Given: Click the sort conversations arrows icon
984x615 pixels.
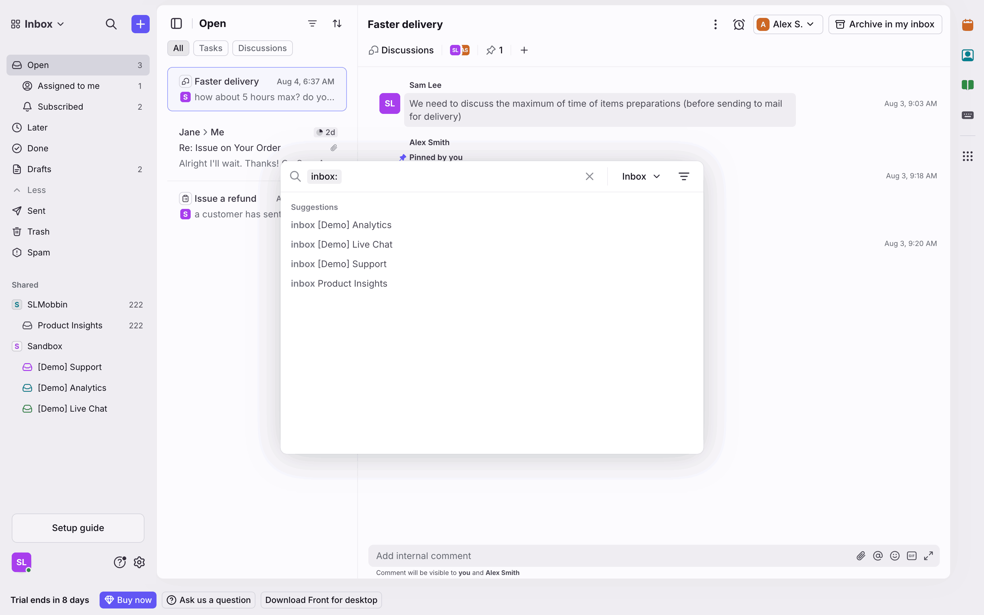Looking at the screenshot, I should coord(337,23).
